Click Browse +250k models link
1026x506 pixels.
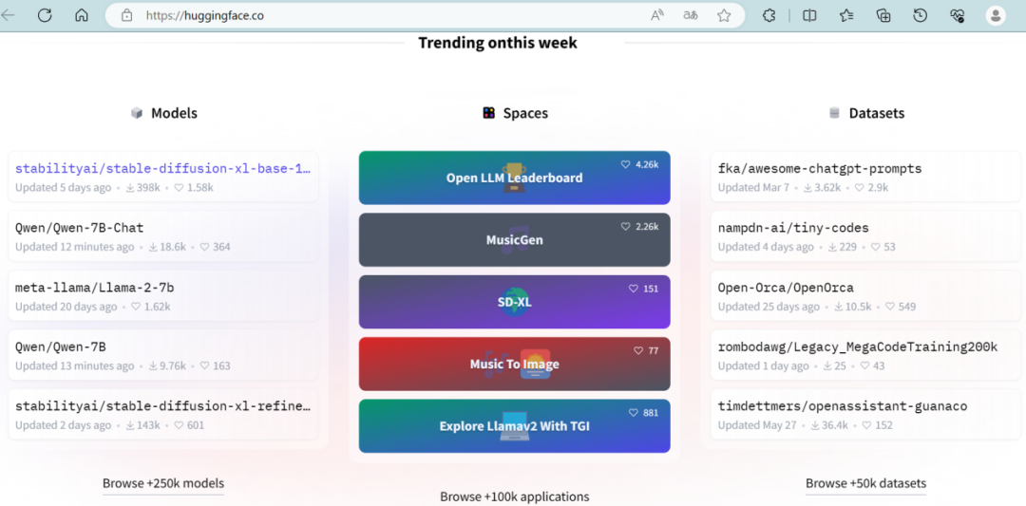[163, 484]
